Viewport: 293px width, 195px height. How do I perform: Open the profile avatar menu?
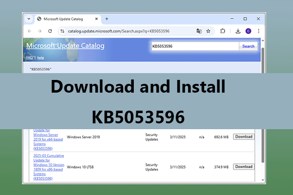249,31
